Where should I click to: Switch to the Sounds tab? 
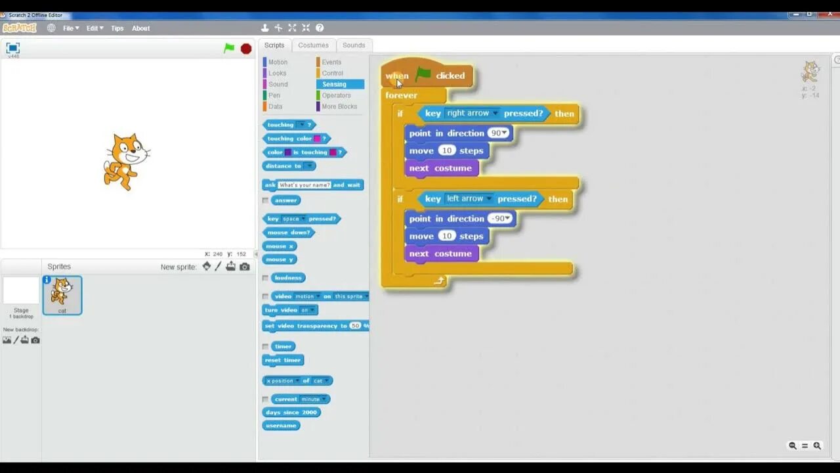[x=354, y=45]
